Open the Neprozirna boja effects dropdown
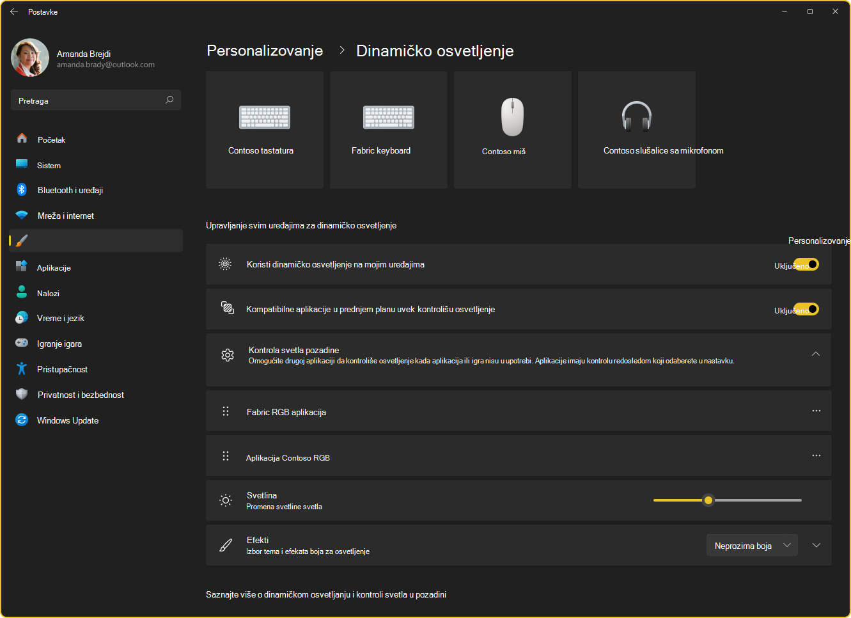The width and height of the screenshot is (851, 618). 752,545
